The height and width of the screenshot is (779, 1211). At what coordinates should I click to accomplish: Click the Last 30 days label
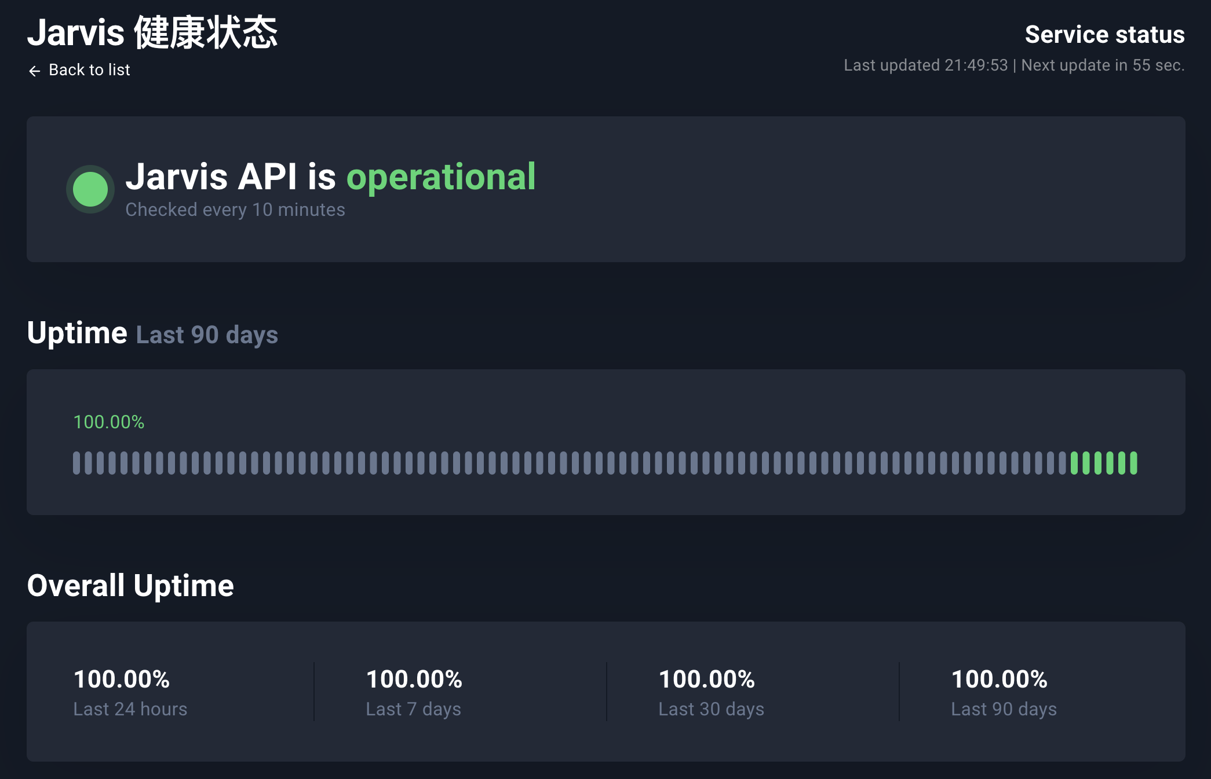[x=712, y=709]
